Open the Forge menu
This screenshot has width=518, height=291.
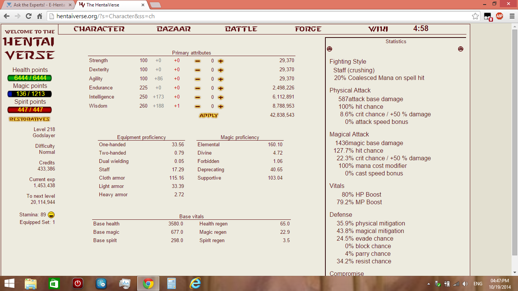(x=308, y=29)
